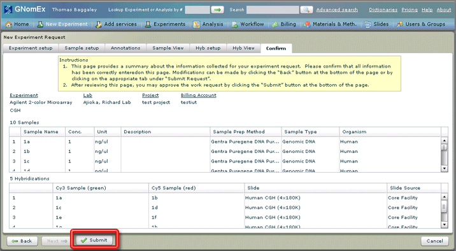This screenshot has height=251, width=456.
Task: Click the New Experiment flask icon
Action: [40, 24]
